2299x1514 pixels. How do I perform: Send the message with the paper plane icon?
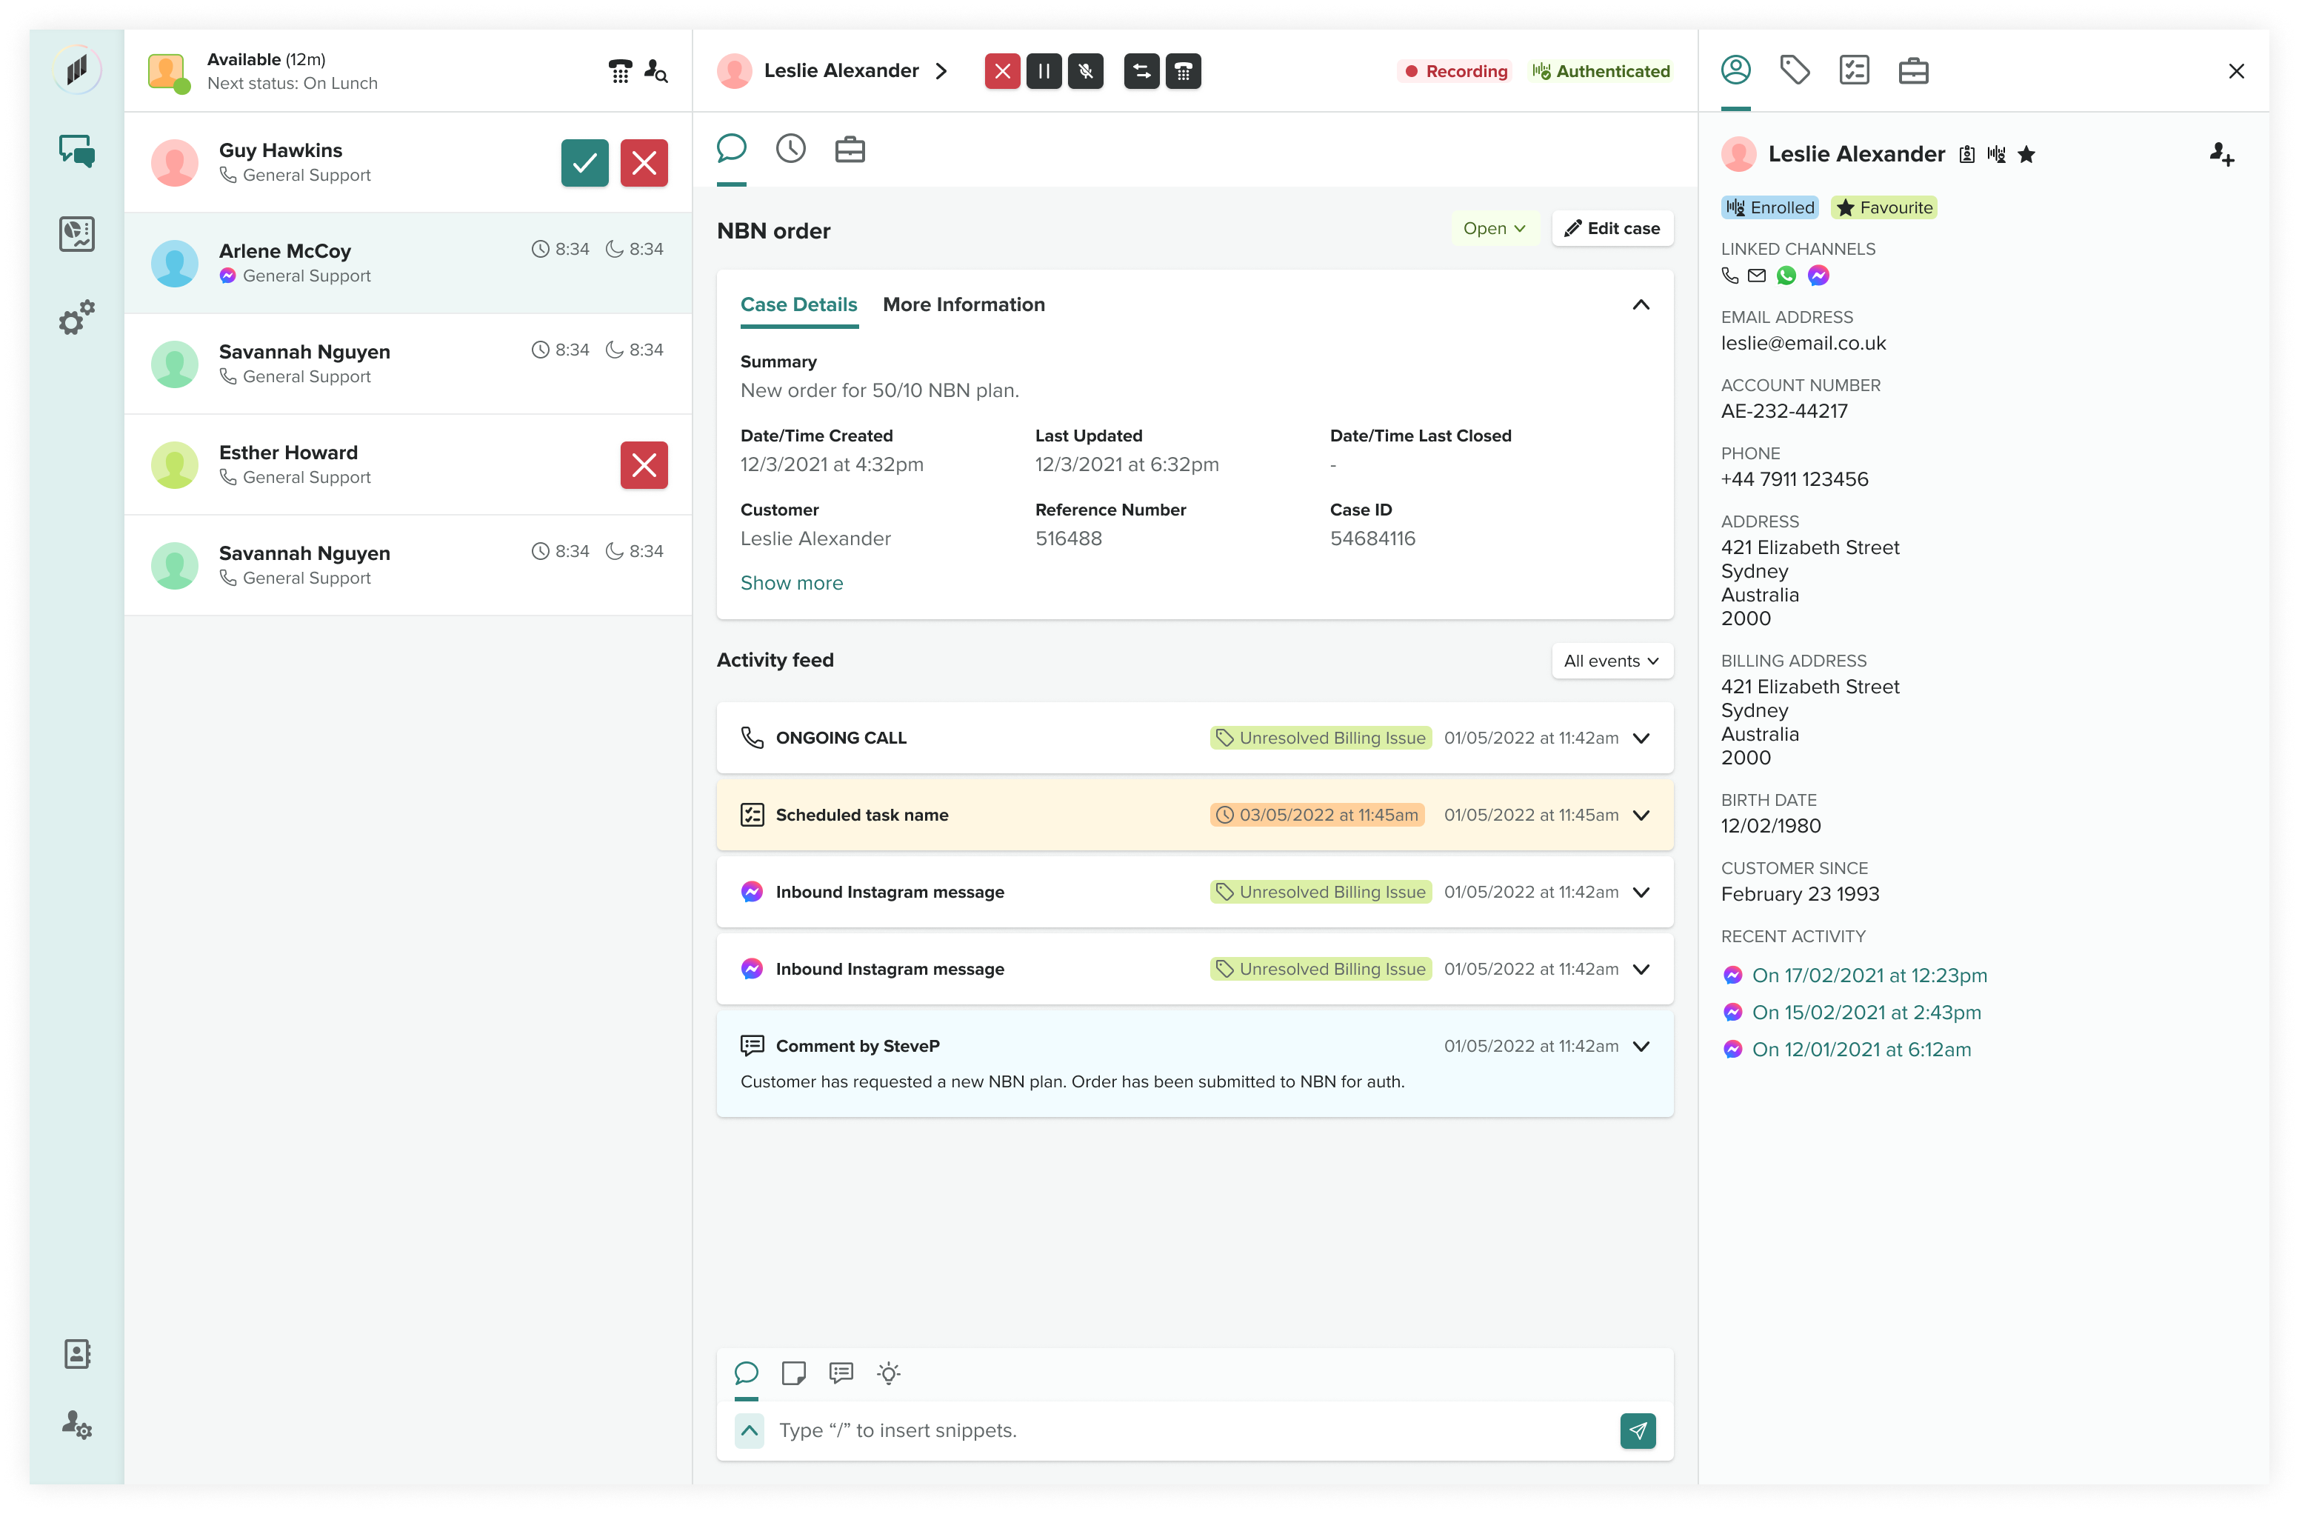[1638, 1431]
